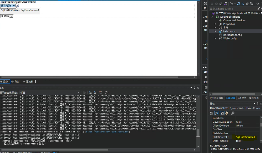The image size is (262, 153).
Task: Select the index.aspx file name
Action: (229, 31)
